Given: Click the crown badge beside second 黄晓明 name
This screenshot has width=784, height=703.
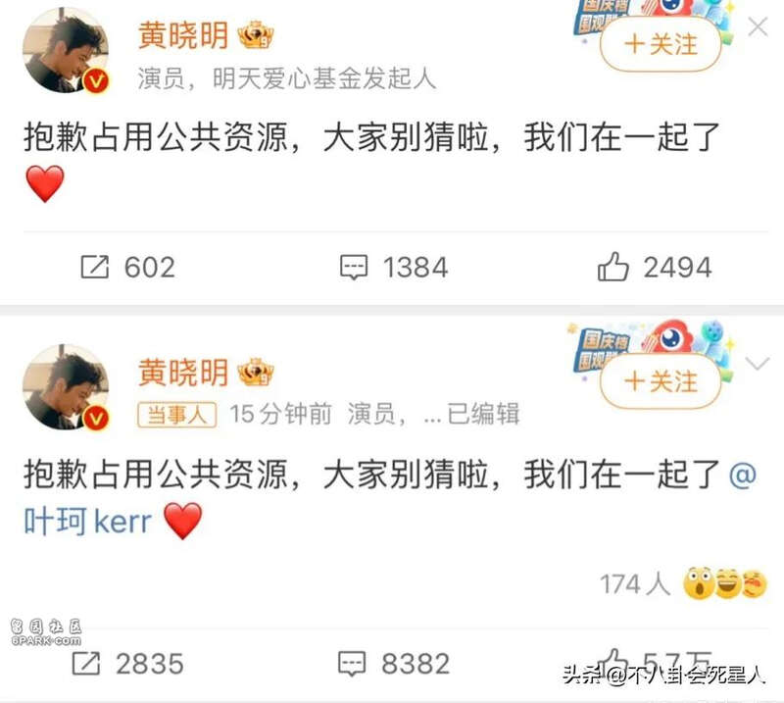Looking at the screenshot, I should point(256,373).
